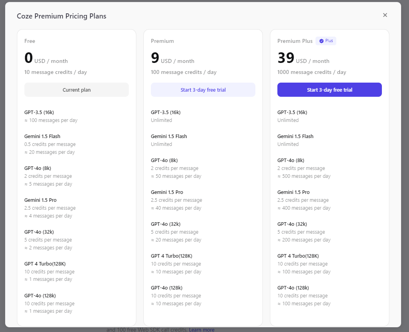Select the Premium Plus plan heading

coord(295,41)
